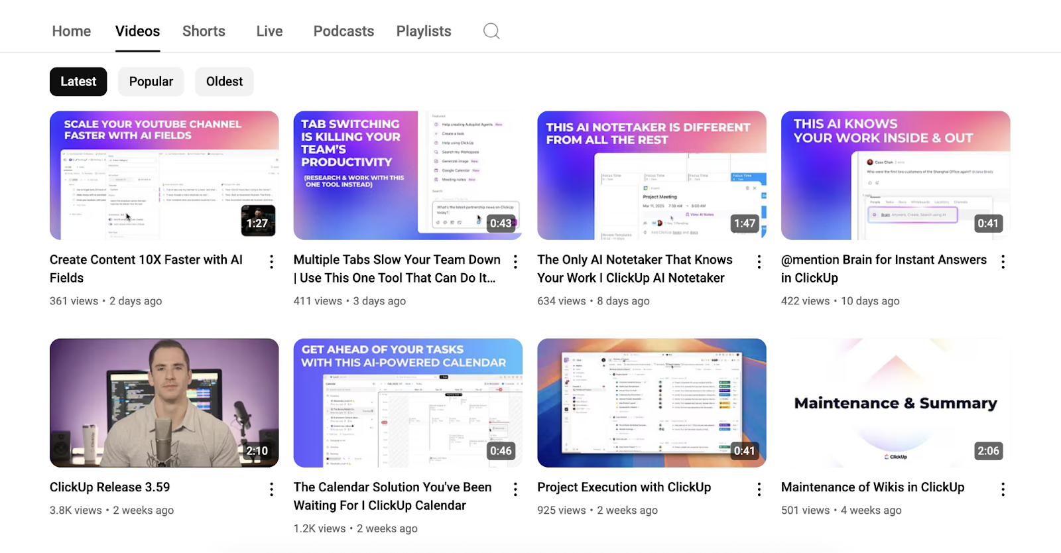
Task: Open title 'Create Content 10X Faster with AI Fields'
Action: point(146,269)
